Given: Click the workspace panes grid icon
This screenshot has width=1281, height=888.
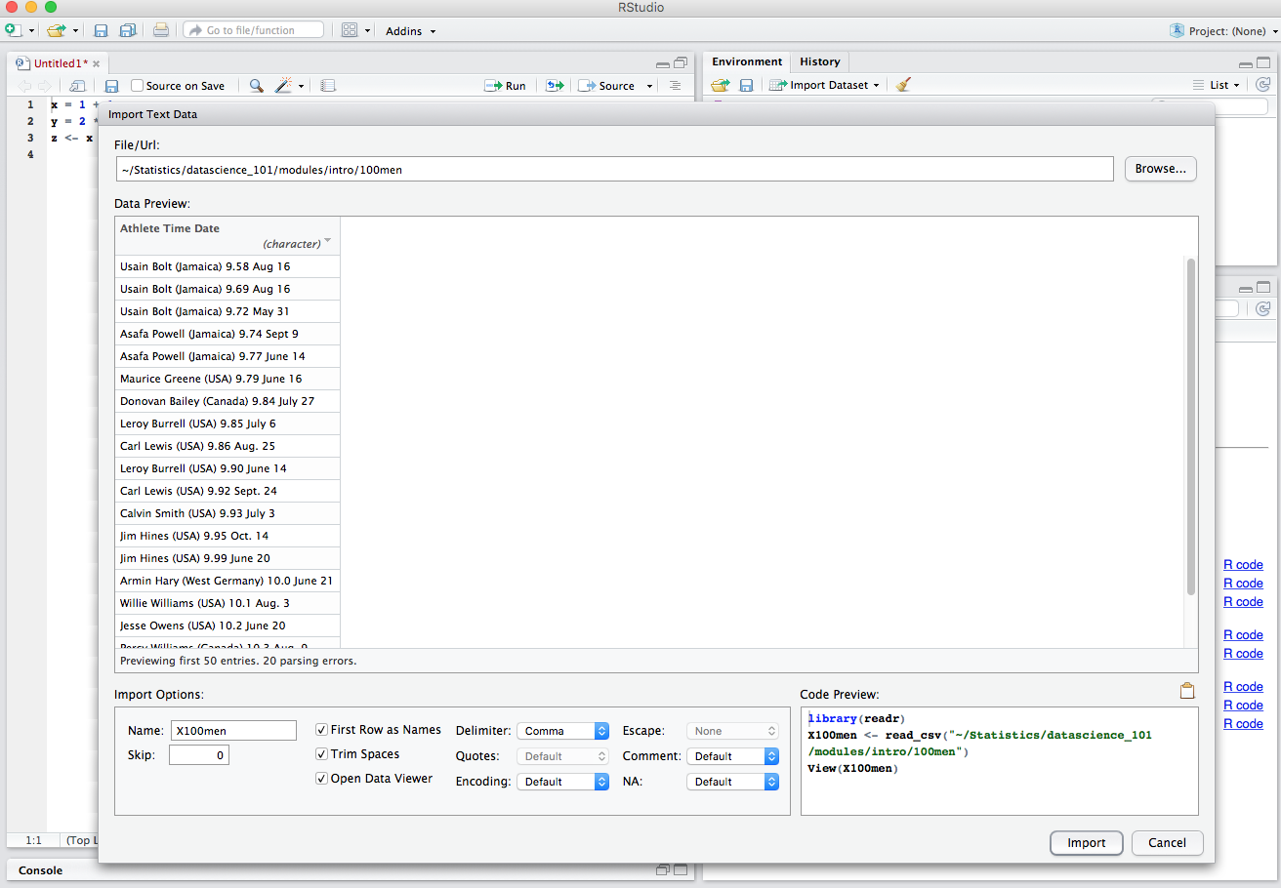Looking at the screenshot, I should click(350, 30).
